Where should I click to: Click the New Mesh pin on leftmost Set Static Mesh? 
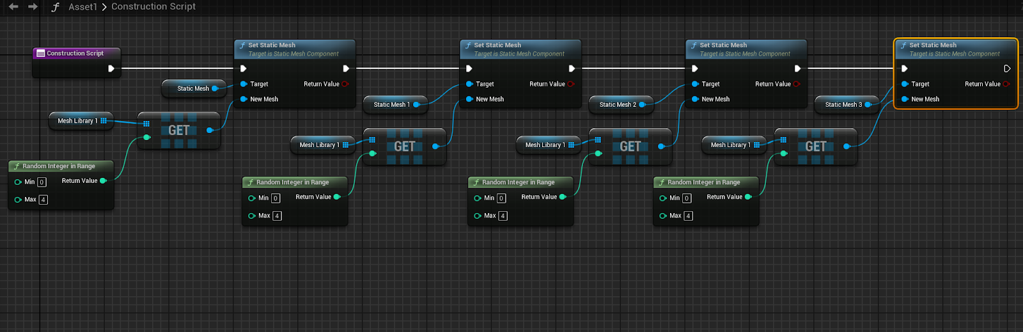point(244,99)
